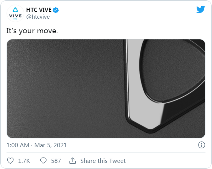
Task: Click the blue verified badge
Action: point(56,10)
